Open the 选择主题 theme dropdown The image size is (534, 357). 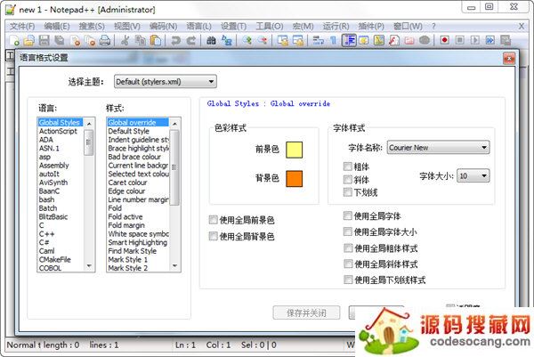pyautogui.click(x=166, y=82)
